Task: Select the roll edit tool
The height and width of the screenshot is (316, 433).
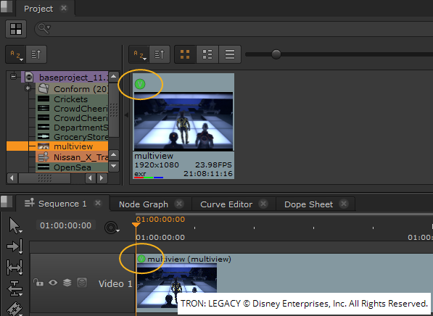Action: tap(15, 288)
